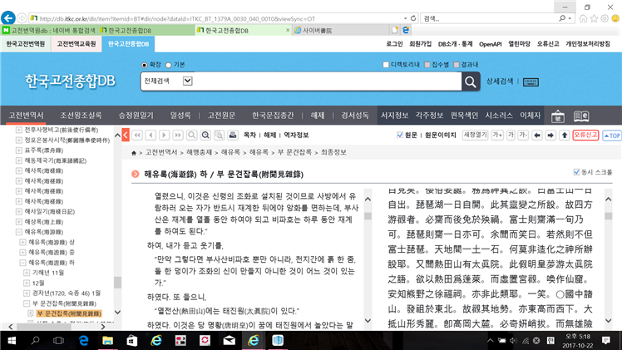This screenshot has height=350, width=622.
Task: Click the copy pages icon in the document toolbar
Action: click(x=219, y=136)
